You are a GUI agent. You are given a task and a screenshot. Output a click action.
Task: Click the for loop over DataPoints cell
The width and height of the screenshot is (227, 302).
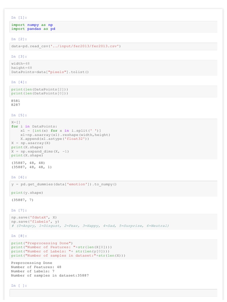point(113,139)
